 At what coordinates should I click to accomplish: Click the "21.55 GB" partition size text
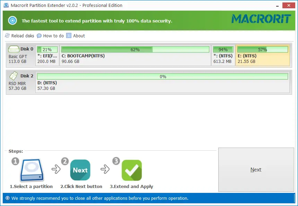(246, 62)
